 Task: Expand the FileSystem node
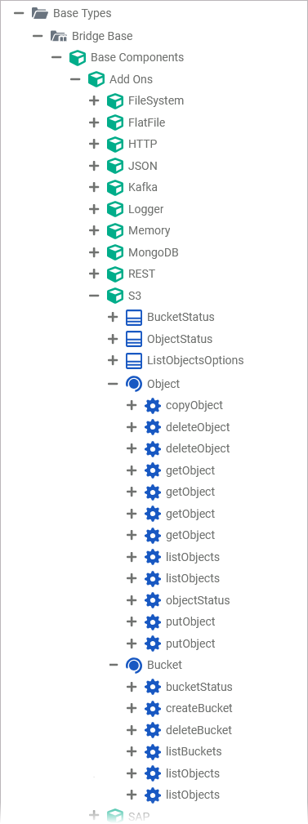tap(94, 100)
